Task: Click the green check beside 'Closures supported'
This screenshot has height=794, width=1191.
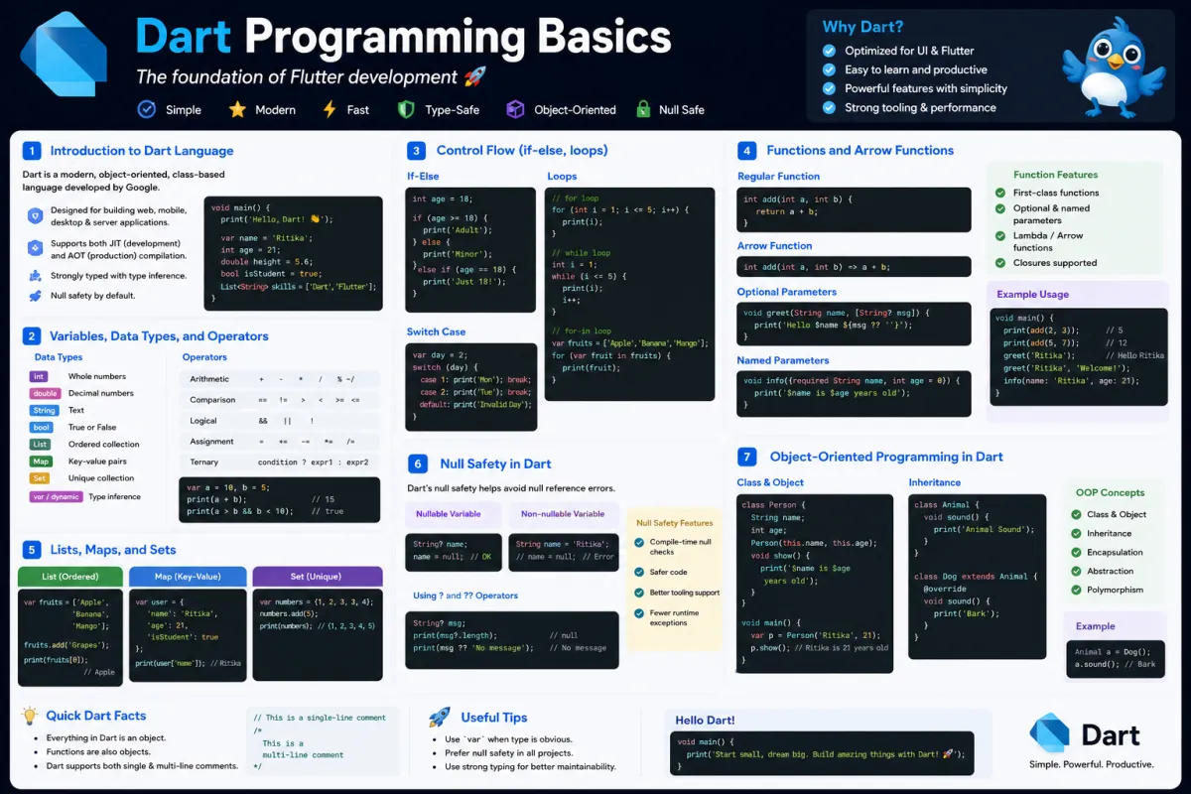Action: [x=1000, y=263]
